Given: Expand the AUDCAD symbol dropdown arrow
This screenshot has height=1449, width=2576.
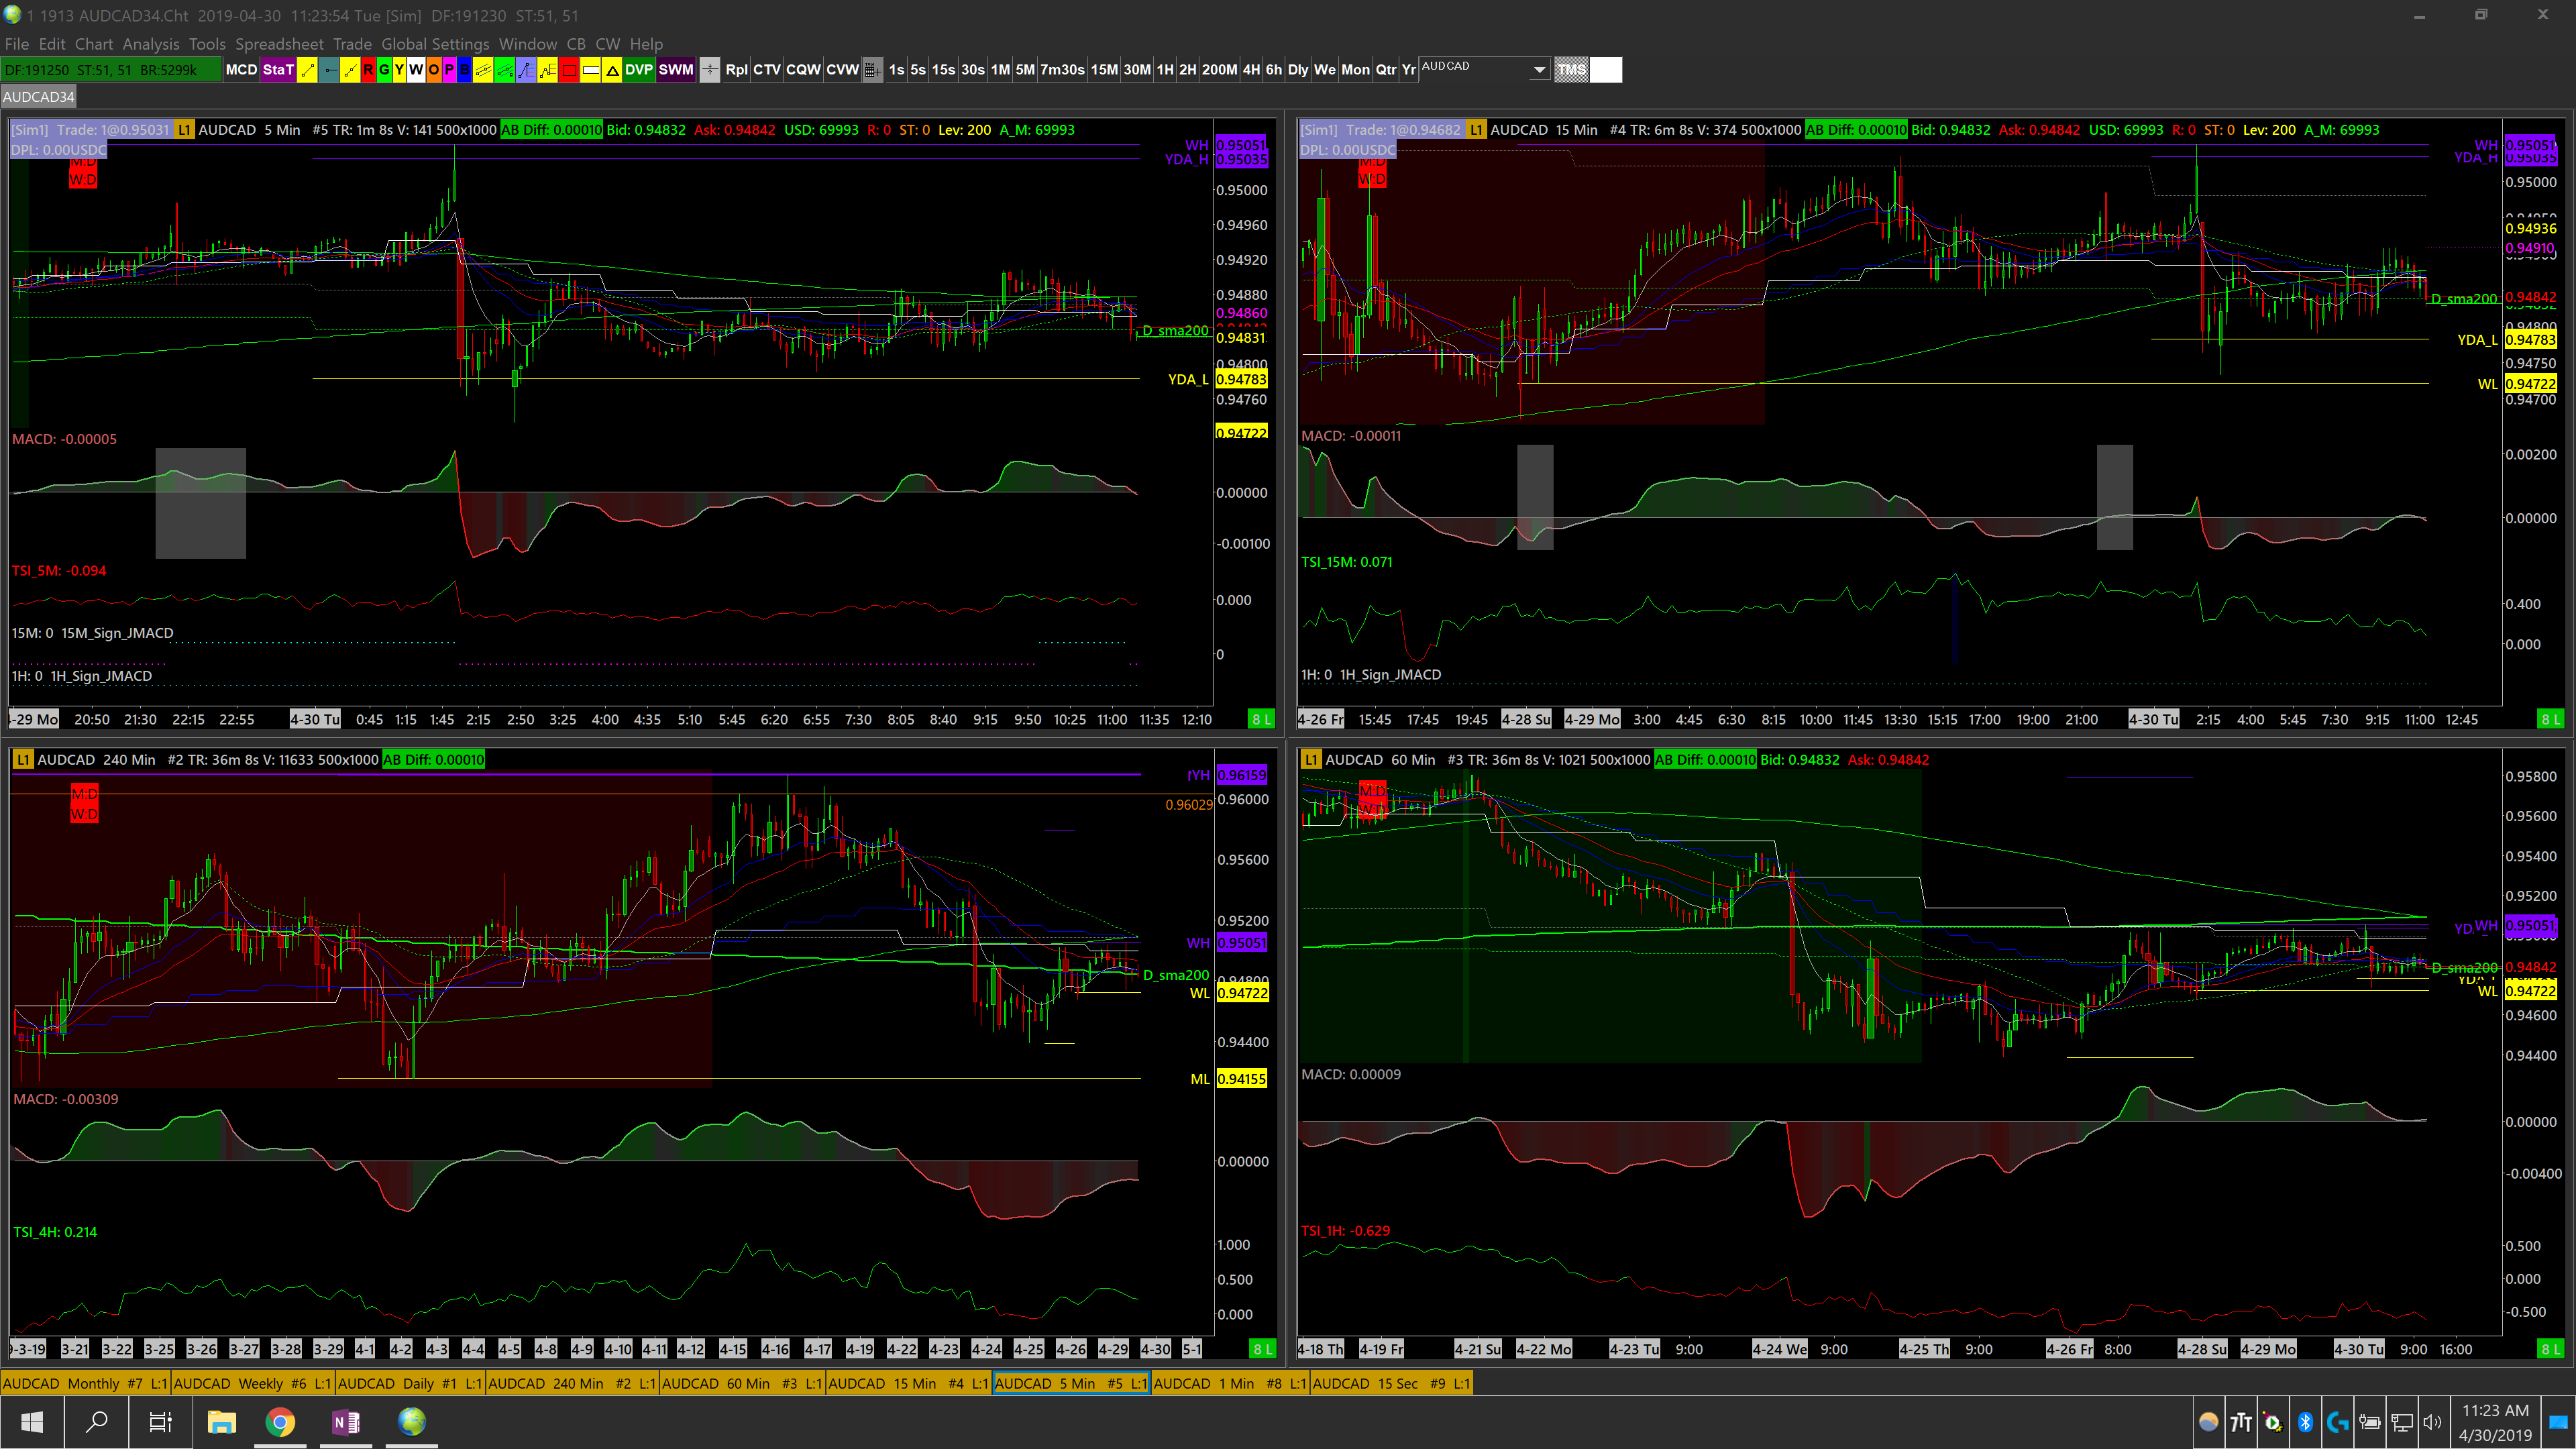Looking at the screenshot, I should 1539,70.
